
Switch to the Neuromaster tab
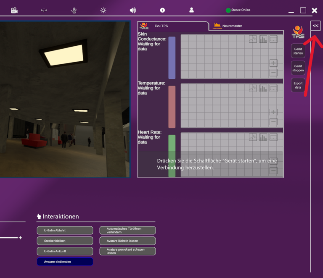coord(228,26)
